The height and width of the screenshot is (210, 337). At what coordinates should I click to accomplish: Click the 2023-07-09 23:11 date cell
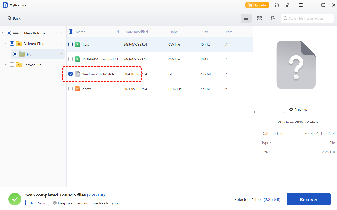(x=135, y=59)
